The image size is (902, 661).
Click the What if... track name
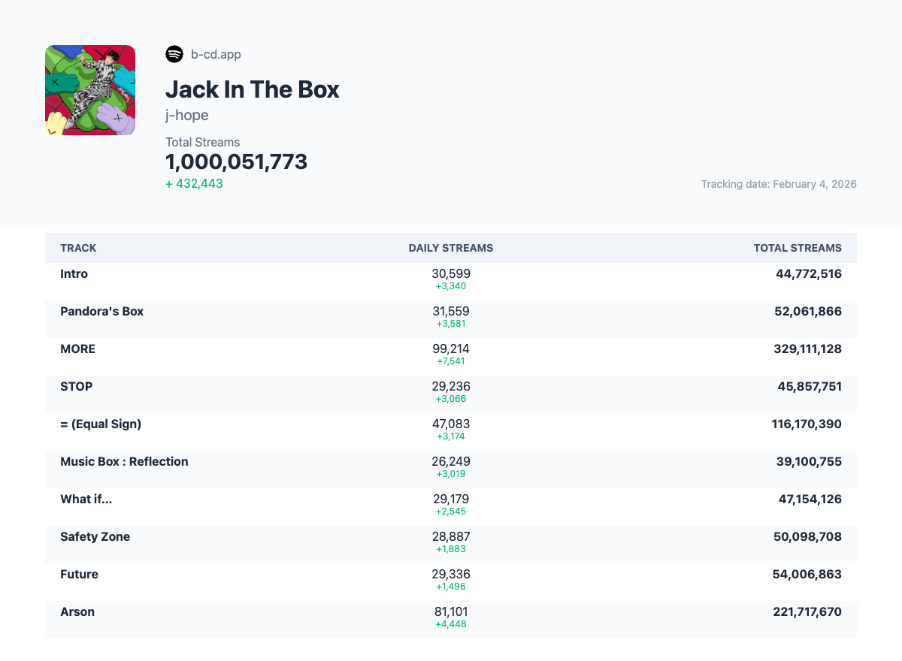click(86, 500)
